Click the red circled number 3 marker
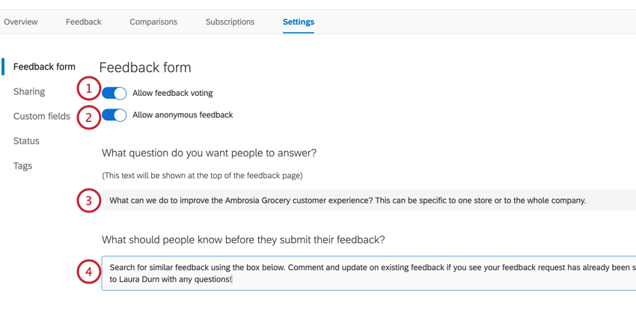This screenshot has height=318, width=636. [x=88, y=201]
